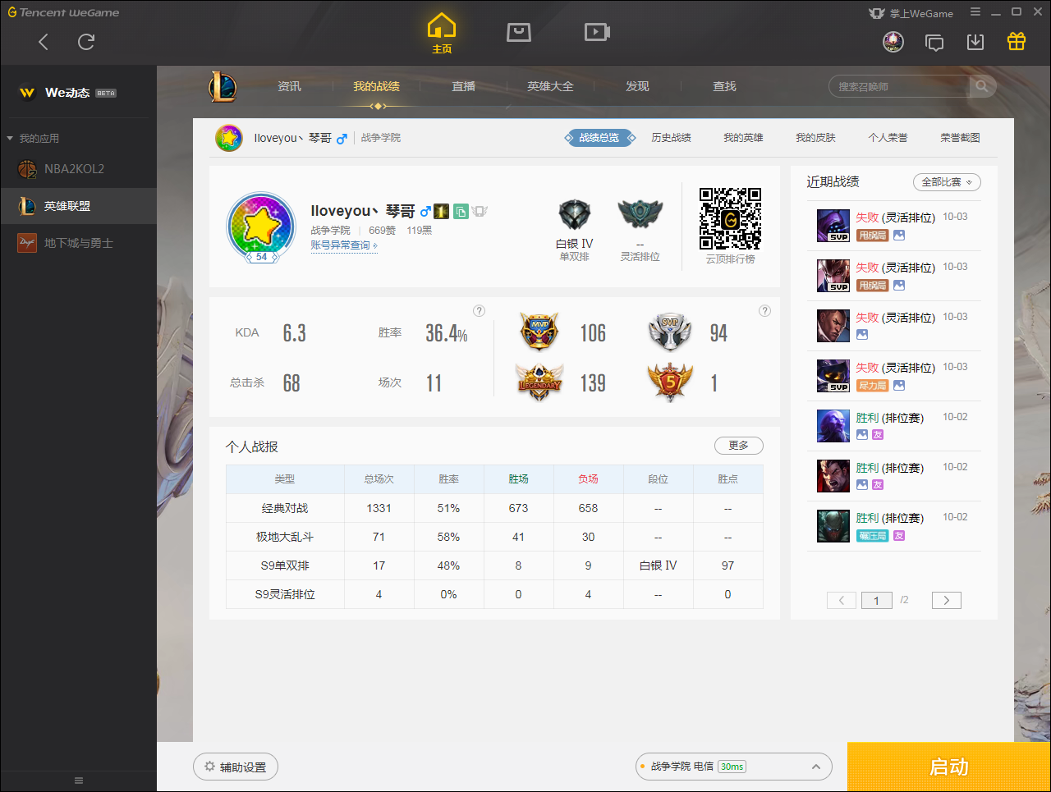Click the Legendary badge icon
1051x792 pixels.
(x=539, y=382)
